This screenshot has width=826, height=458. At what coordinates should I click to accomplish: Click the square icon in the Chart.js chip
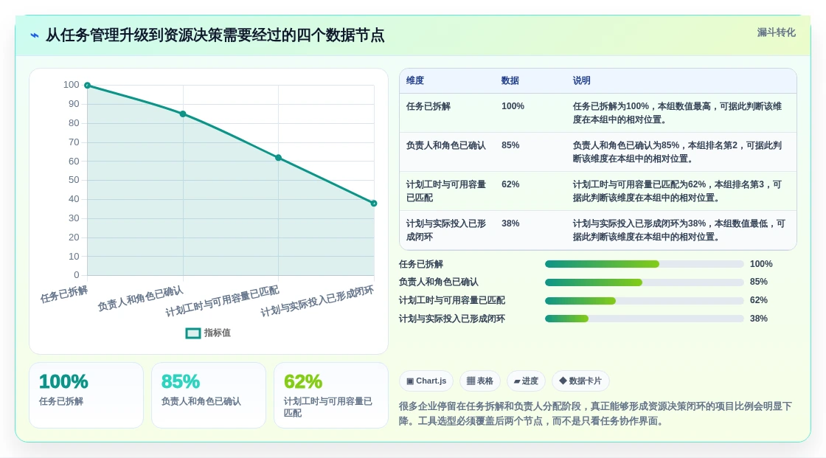coord(410,381)
